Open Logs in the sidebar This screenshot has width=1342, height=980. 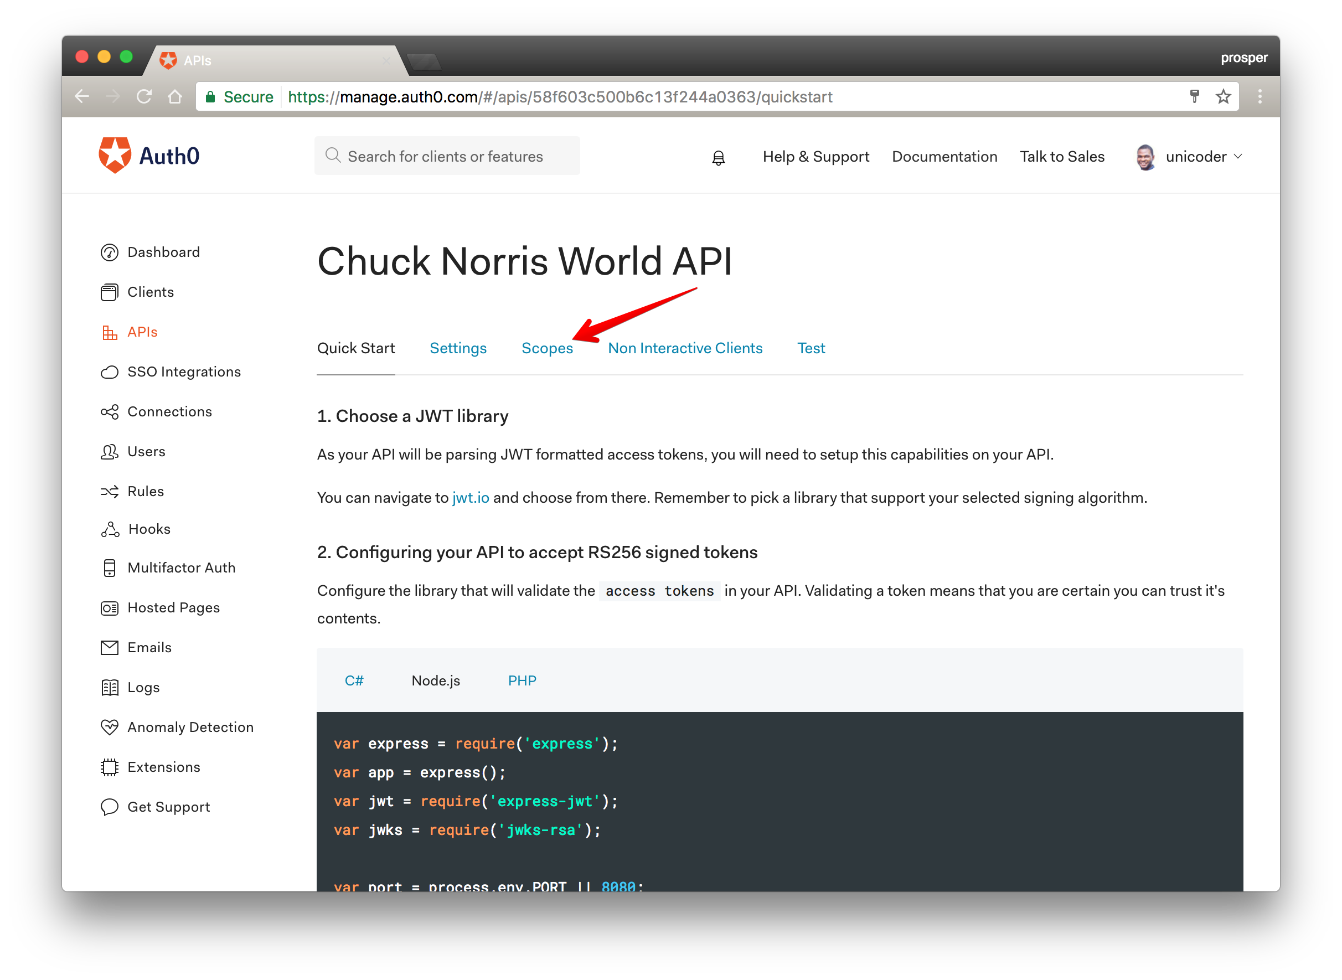pyautogui.click(x=143, y=688)
